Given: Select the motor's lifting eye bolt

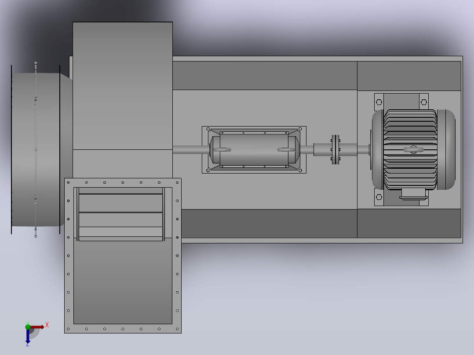Looking at the screenshot, I should [413, 149].
